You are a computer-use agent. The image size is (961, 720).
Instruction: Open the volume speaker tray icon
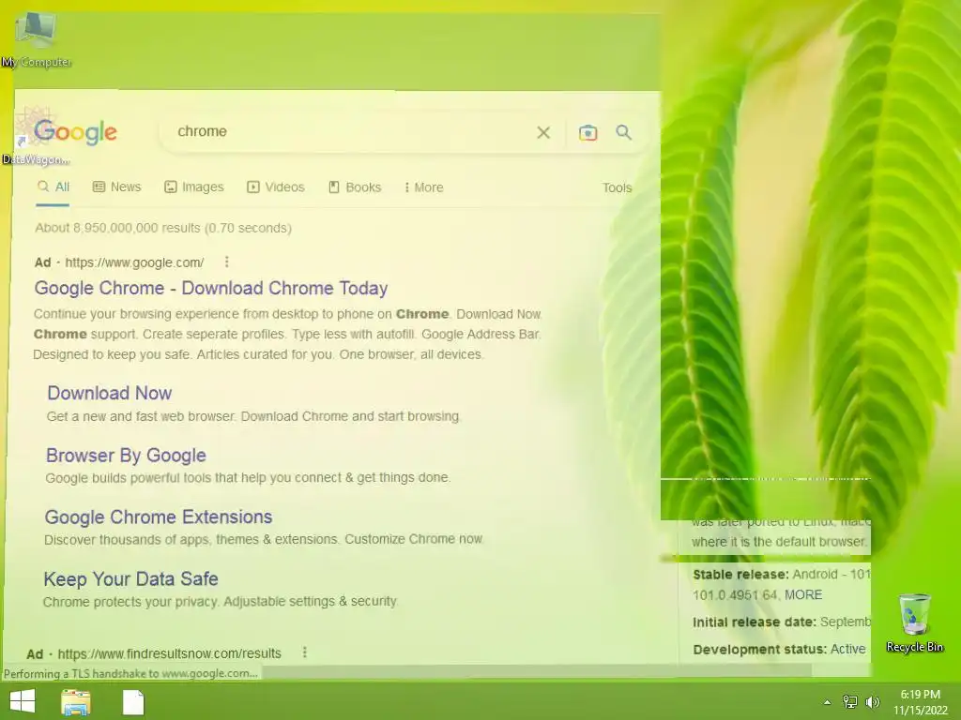[872, 701]
